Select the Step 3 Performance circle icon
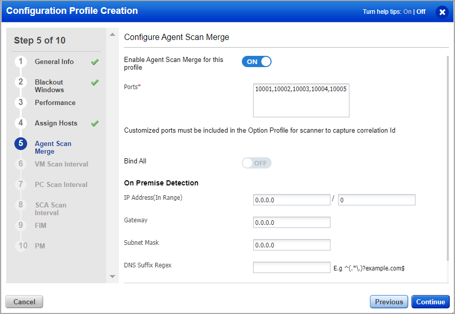Viewport: 455px width, 314px height. point(21,102)
